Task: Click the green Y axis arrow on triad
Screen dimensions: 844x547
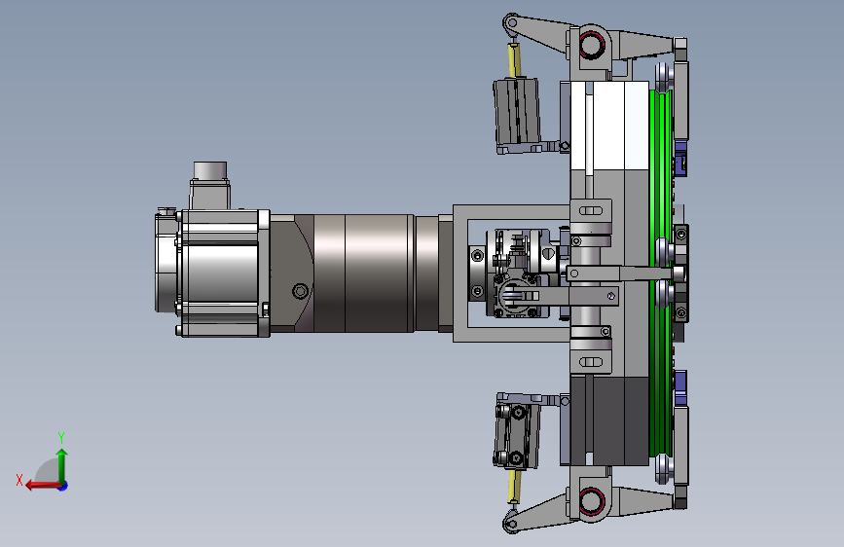Action: pyautogui.click(x=62, y=464)
